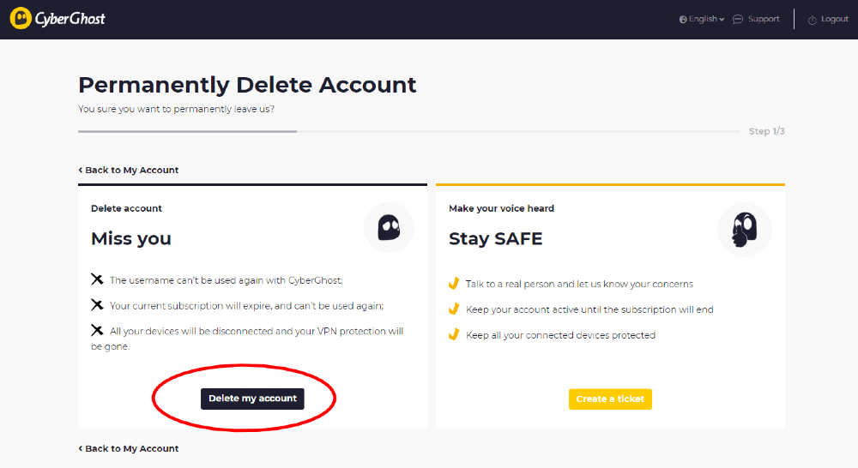Viewport: 858px width, 468px height.
Task: Click the CyberGhost ghost logo icon
Action: coord(21,18)
